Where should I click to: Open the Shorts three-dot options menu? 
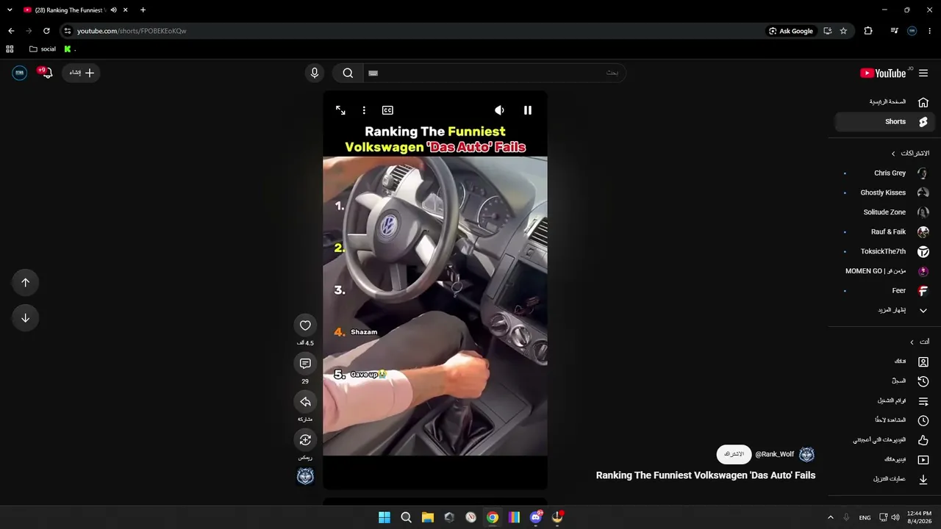(x=364, y=110)
